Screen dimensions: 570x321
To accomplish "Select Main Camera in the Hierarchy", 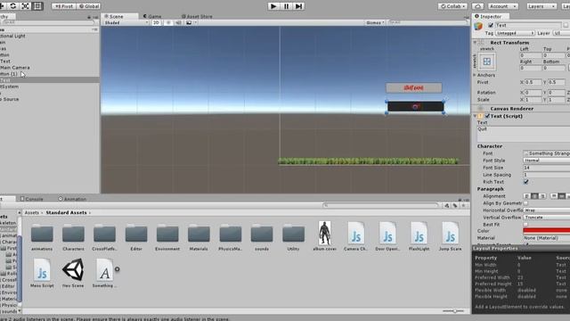I will (15, 68).
